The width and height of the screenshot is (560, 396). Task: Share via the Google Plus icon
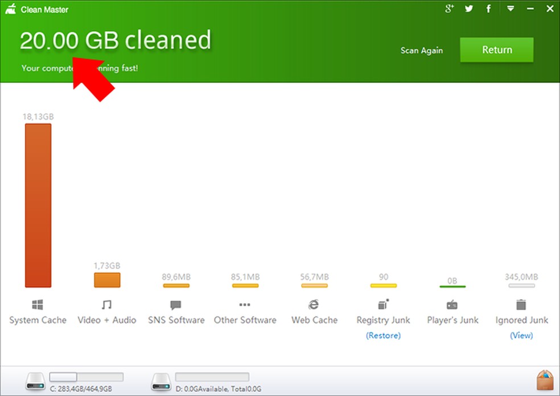click(449, 9)
